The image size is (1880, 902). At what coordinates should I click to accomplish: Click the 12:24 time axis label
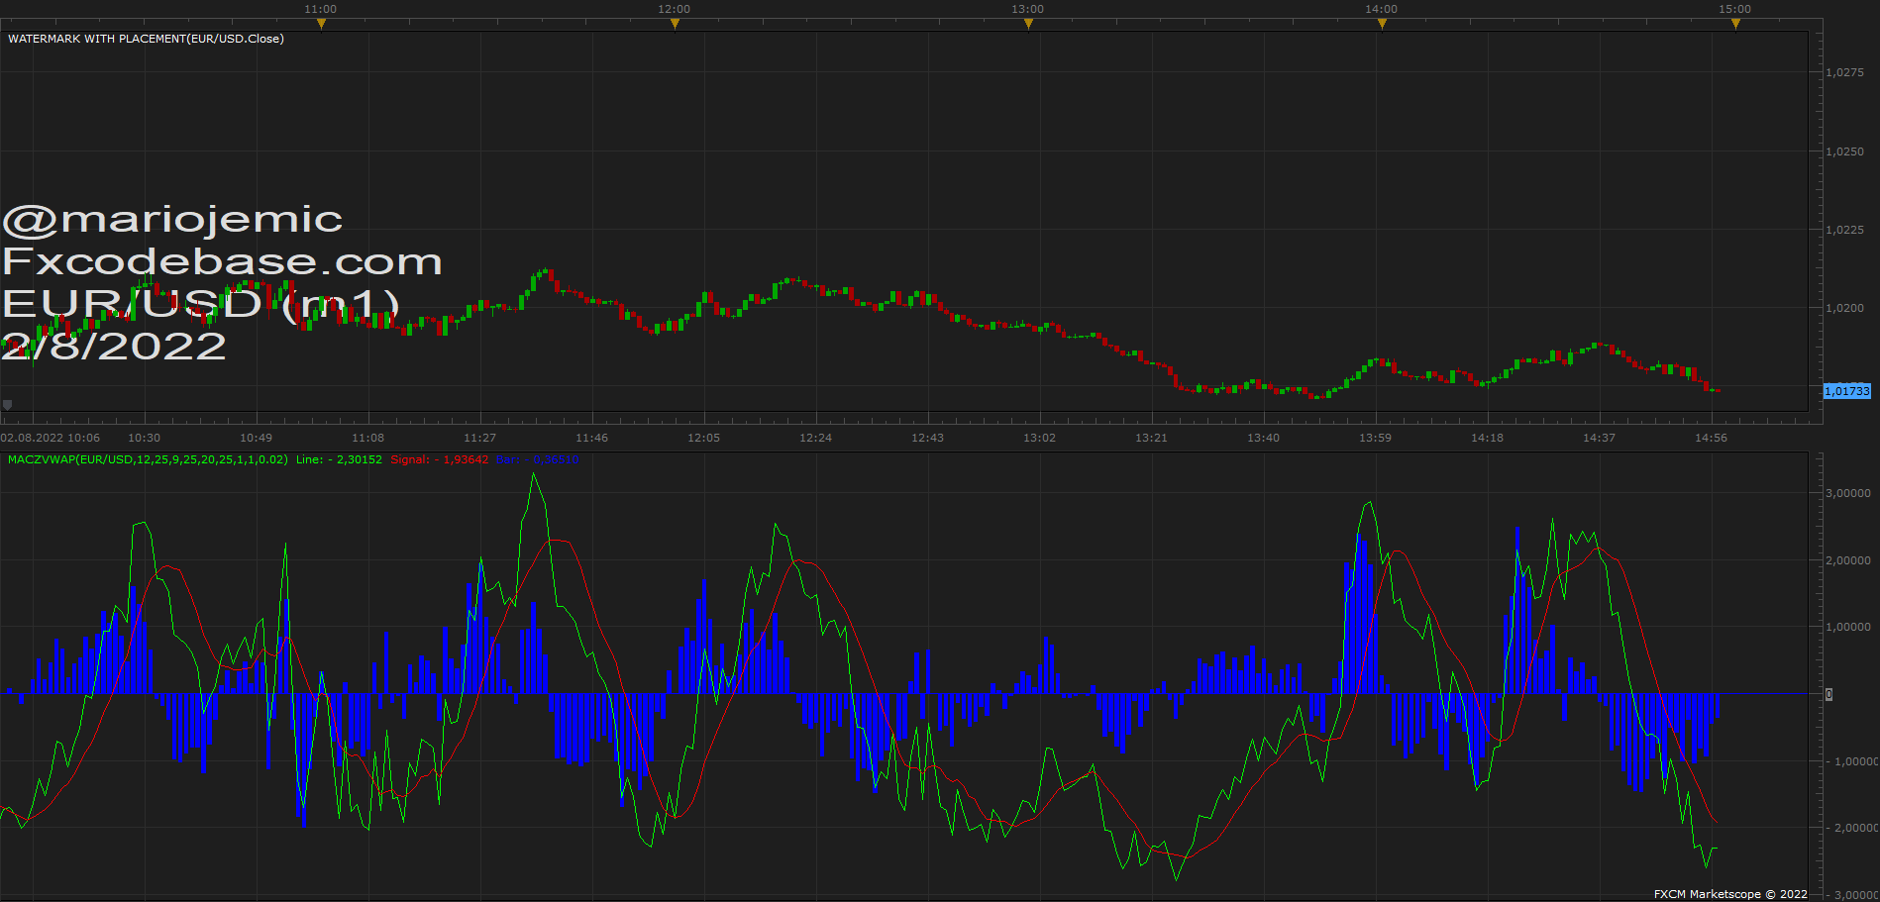(x=816, y=438)
